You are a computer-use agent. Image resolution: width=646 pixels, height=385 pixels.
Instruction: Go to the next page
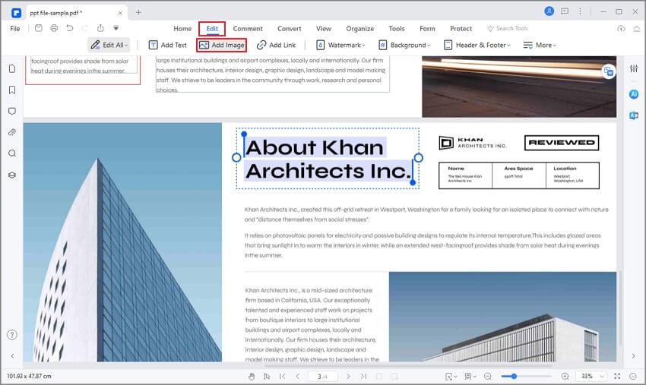click(348, 377)
